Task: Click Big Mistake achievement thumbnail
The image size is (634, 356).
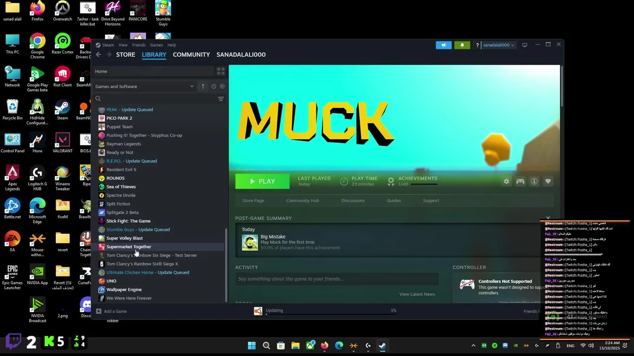Action: (250, 242)
